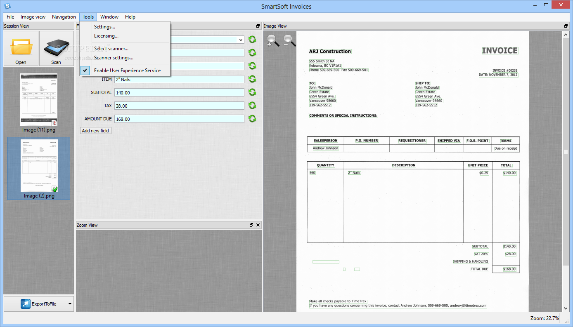Click the 'ARJ Construction' text on the invoice
573x327 pixels.
[x=330, y=52]
